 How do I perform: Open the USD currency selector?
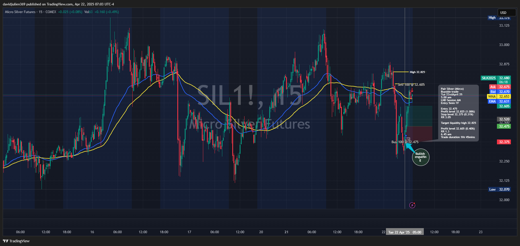507,12
